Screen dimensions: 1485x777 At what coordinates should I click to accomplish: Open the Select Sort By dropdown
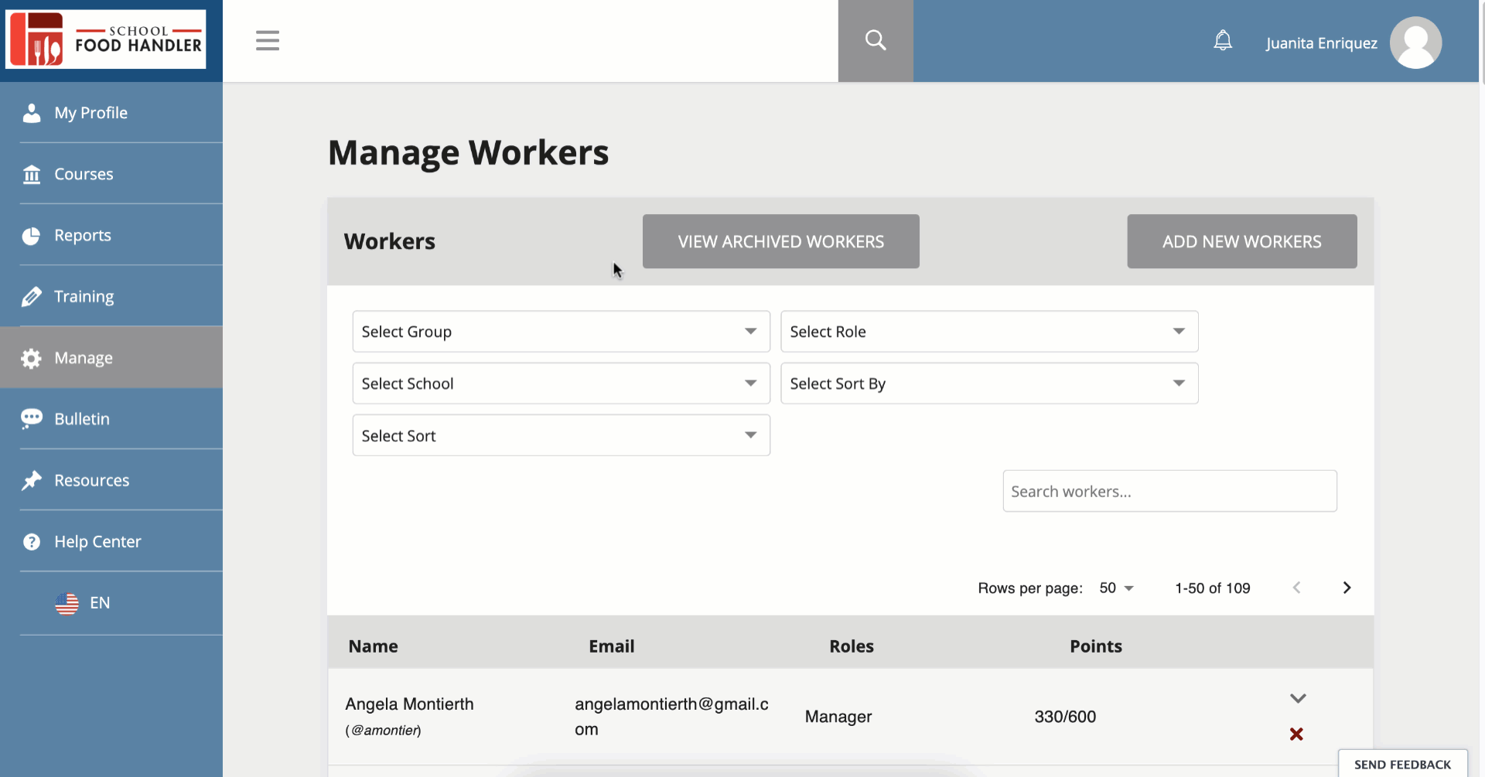pyautogui.click(x=989, y=383)
